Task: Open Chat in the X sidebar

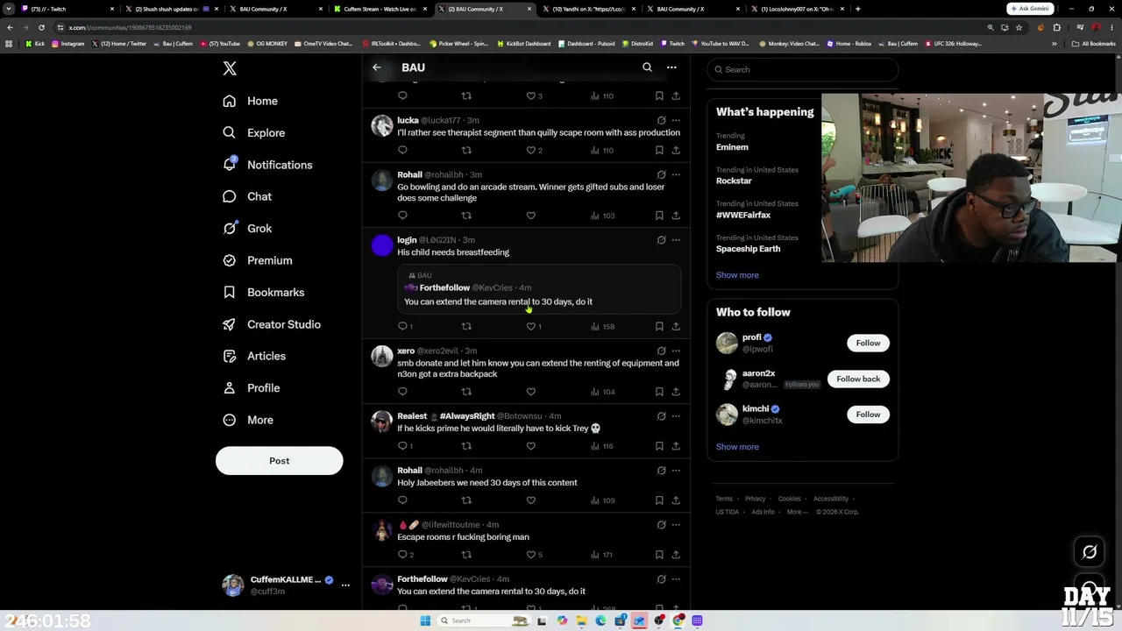Action: coord(247,196)
